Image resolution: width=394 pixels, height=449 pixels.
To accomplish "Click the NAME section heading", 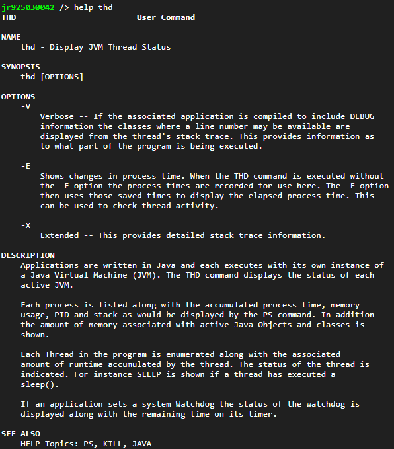I will 11,37.
